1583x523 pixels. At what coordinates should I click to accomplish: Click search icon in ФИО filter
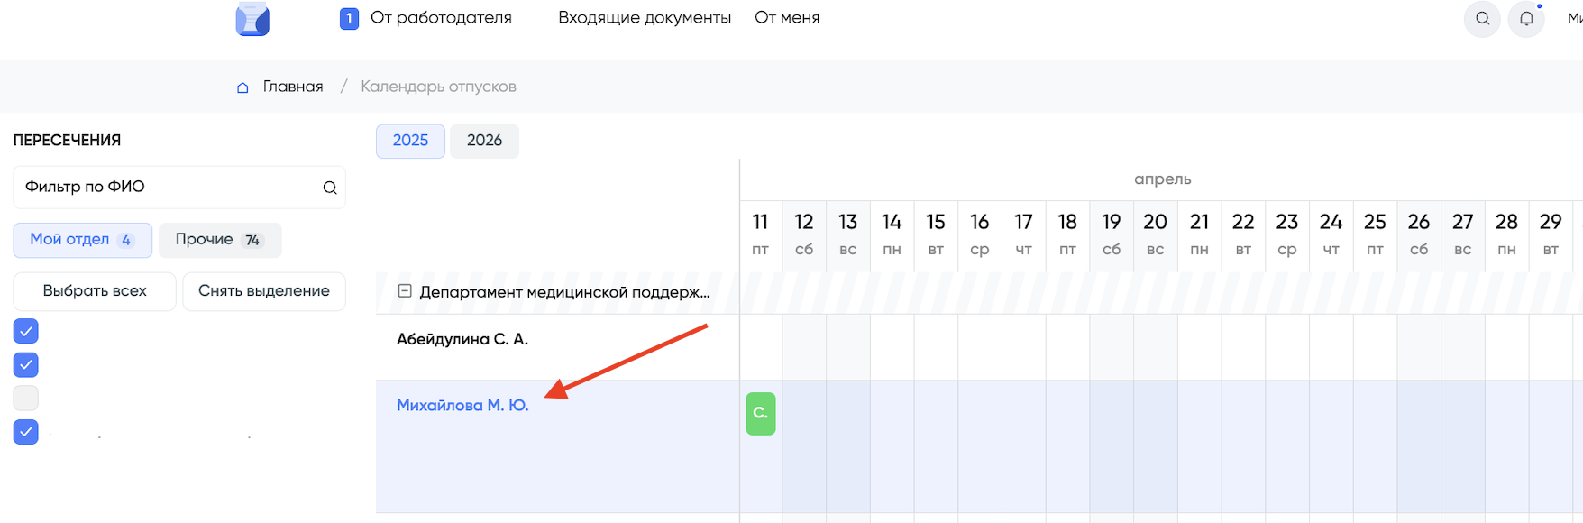coord(330,188)
